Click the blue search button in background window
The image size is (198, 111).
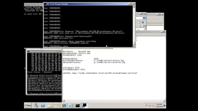click(x=144, y=18)
